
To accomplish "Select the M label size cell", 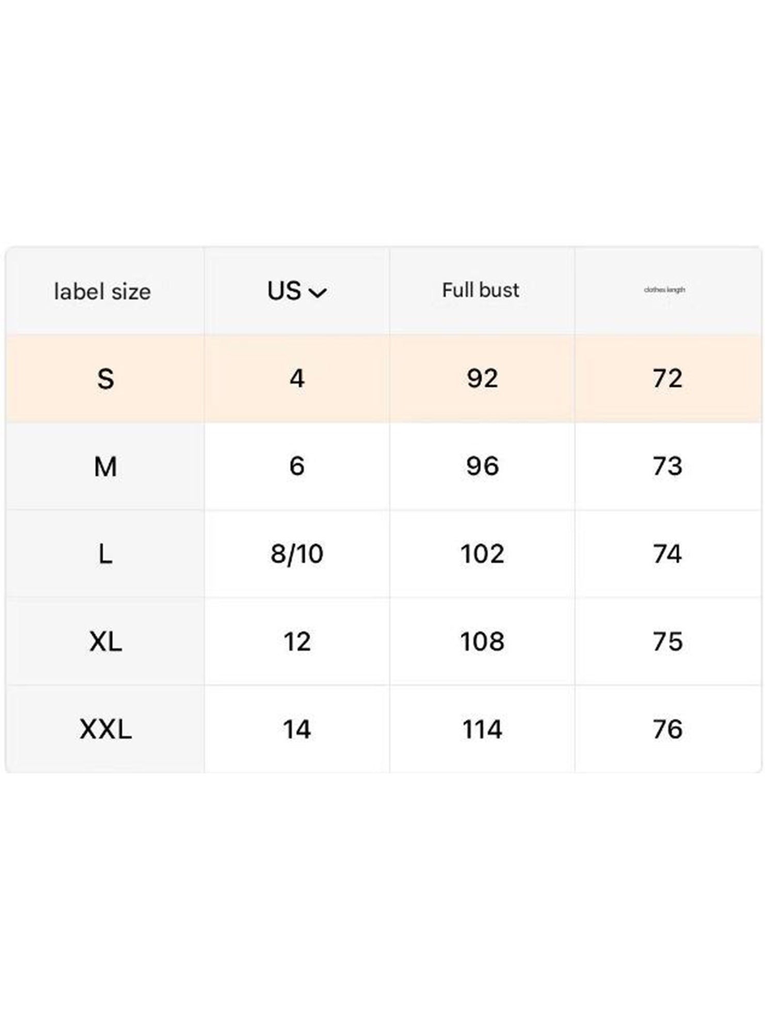I will tap(105, 467).
